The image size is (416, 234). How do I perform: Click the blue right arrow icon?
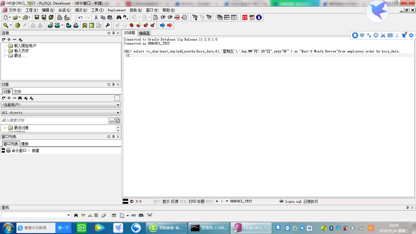point(162,25)
